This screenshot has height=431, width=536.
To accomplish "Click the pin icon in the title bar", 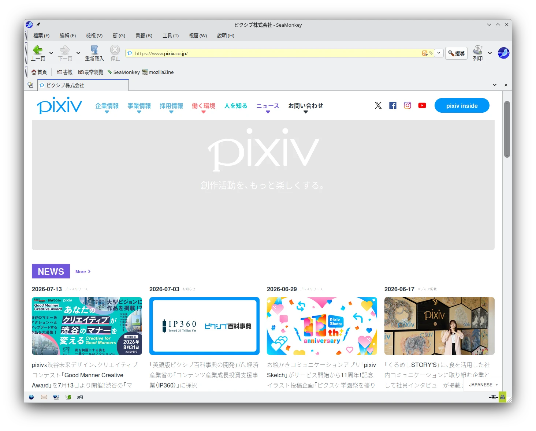I will tap(38, 25).
